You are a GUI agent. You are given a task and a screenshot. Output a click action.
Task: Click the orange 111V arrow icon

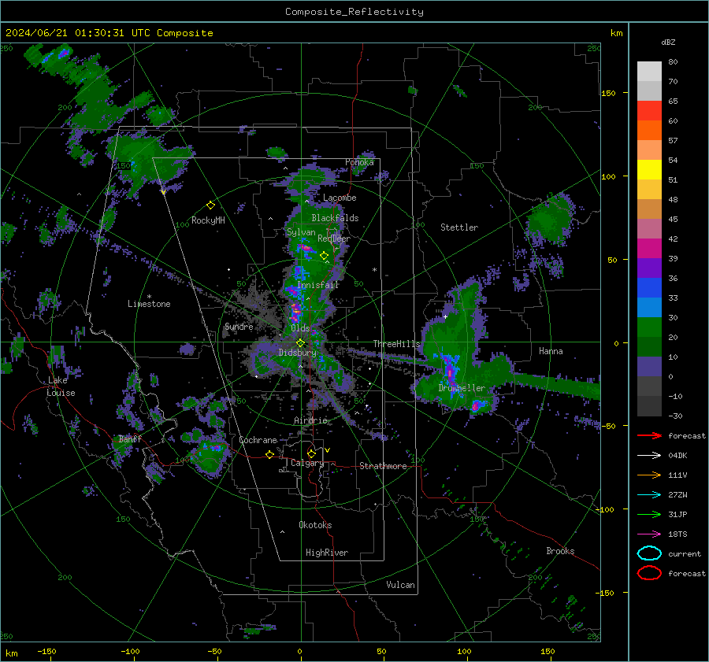[x=649, y=475]
